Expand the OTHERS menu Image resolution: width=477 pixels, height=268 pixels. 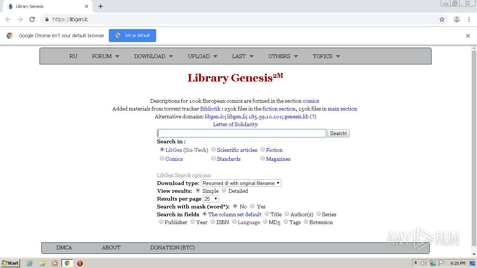point(283,56)
